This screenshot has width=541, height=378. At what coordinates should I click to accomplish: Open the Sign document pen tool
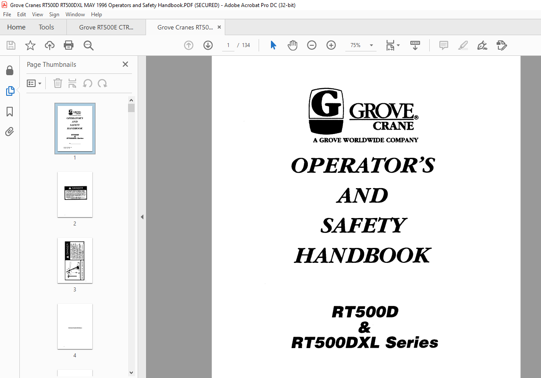pyautogui.click(x=482, y=45)
